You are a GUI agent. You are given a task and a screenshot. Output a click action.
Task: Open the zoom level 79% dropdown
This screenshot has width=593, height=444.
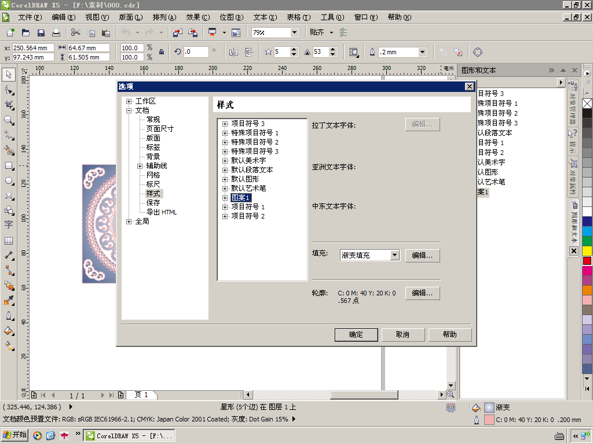pos(294,32)
